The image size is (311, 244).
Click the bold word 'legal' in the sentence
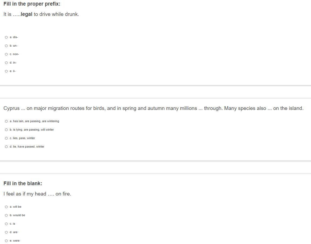coord(27,14)
